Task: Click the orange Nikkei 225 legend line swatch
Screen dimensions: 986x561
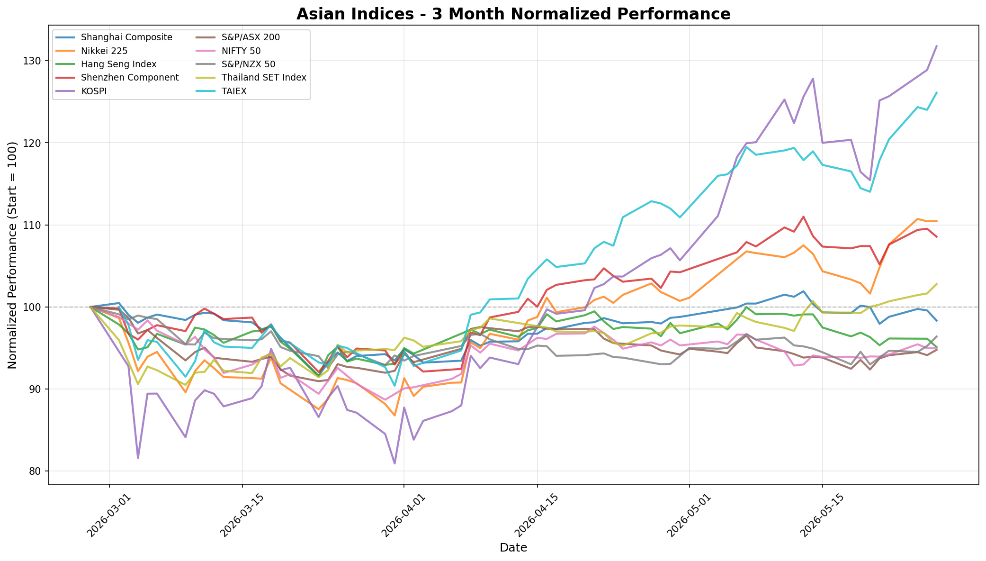Action: coord(65,51)
